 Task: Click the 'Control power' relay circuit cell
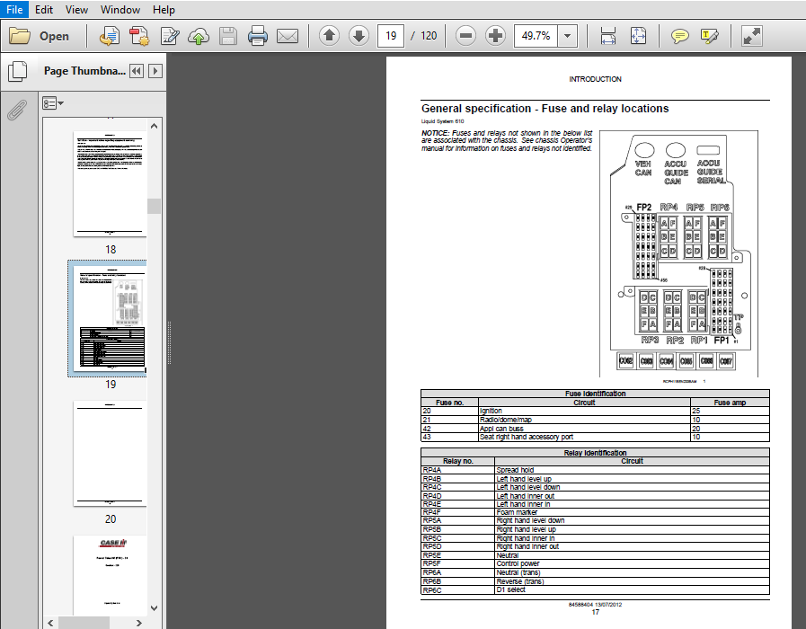coord(632,563)
